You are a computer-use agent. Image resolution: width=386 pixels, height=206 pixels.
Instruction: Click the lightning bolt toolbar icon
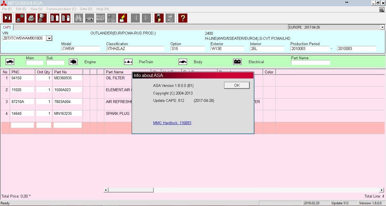(123, 18)
